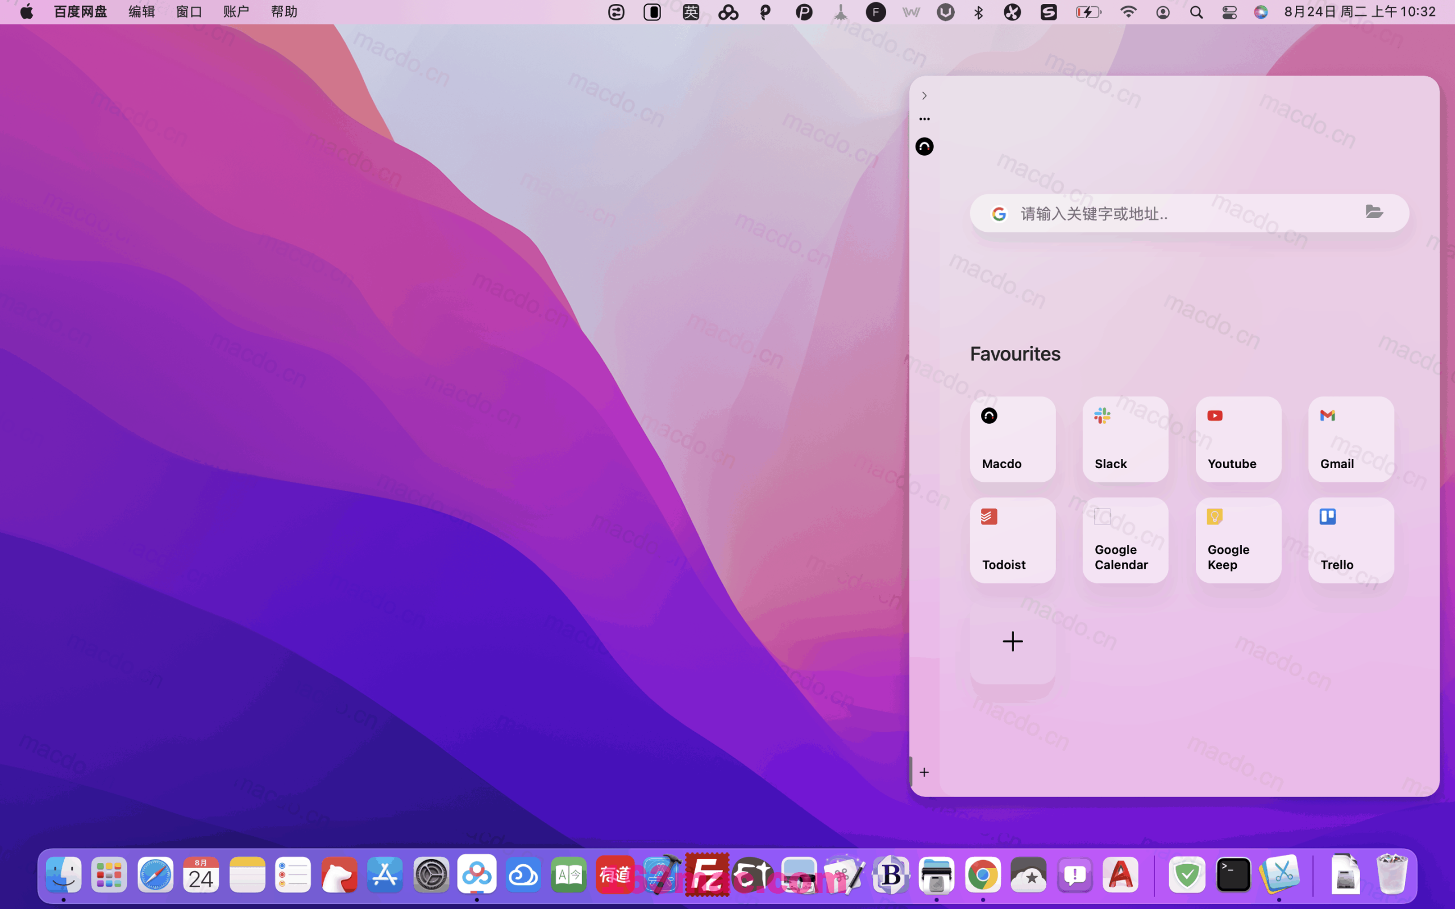The image size is (1455, 909).
Task: Open the Macdo favourite tile
Action: pos(1012,439)
